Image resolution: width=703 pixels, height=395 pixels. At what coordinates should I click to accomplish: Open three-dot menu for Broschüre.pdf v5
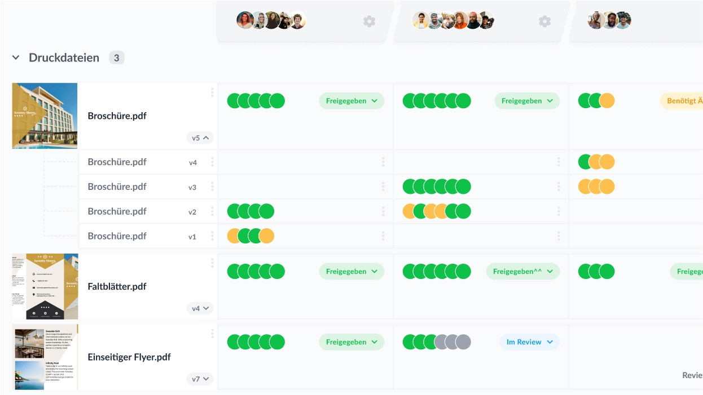pos(212,92)
